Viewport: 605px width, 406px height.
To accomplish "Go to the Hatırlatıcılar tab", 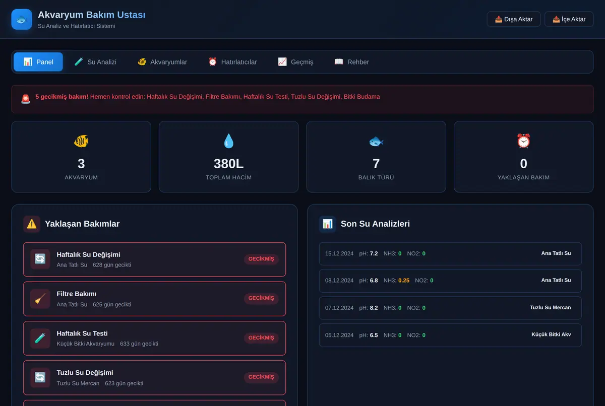I will click(x=232, y=62).
